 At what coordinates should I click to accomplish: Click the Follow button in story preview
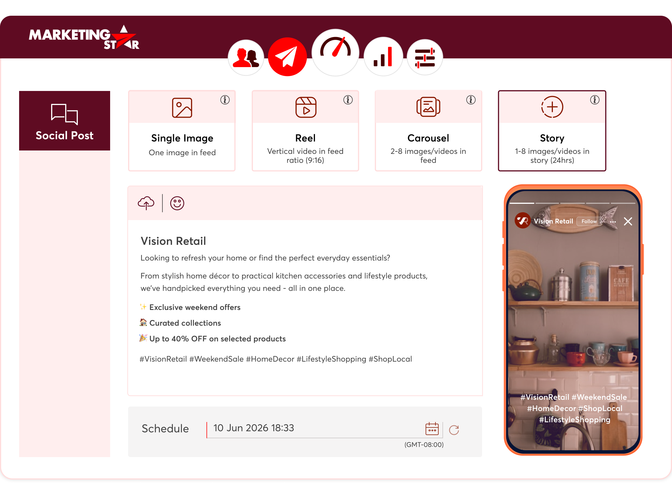pyautogui.click(x=589, y=221)
